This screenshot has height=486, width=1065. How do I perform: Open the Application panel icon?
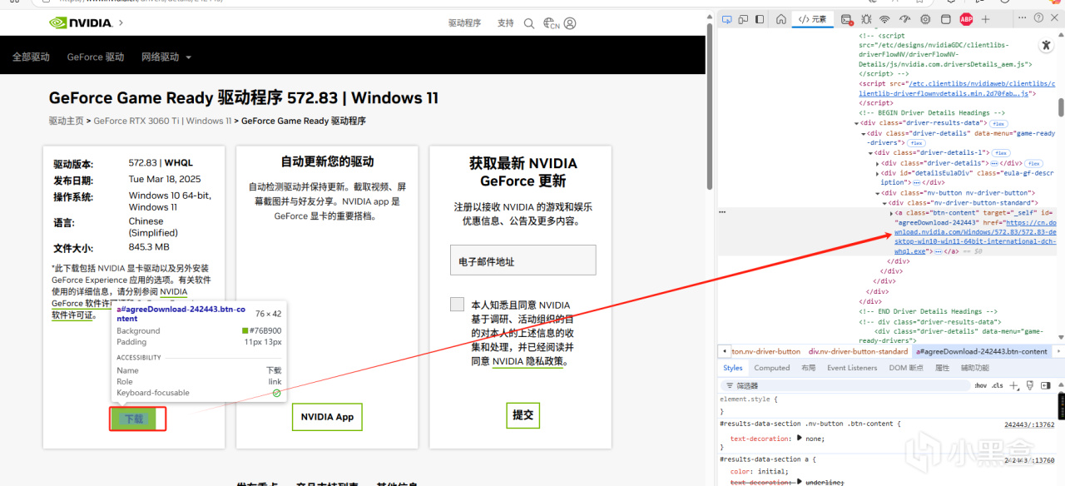(946, 19)
